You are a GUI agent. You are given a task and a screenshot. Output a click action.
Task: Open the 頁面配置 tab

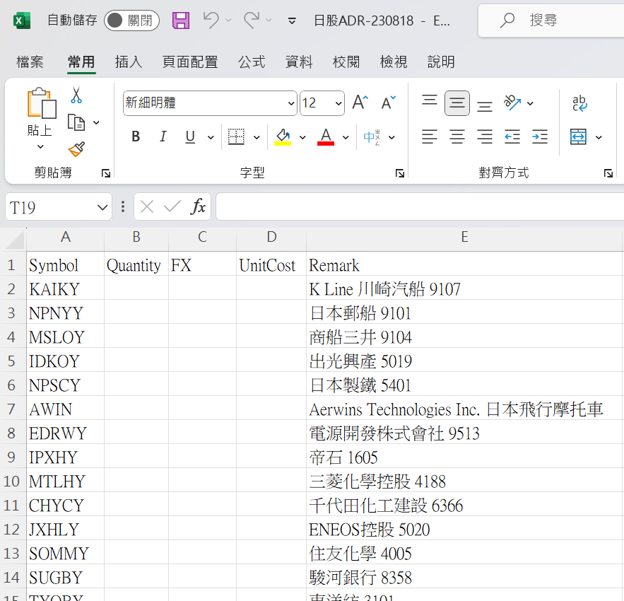[x=190, y=62]
